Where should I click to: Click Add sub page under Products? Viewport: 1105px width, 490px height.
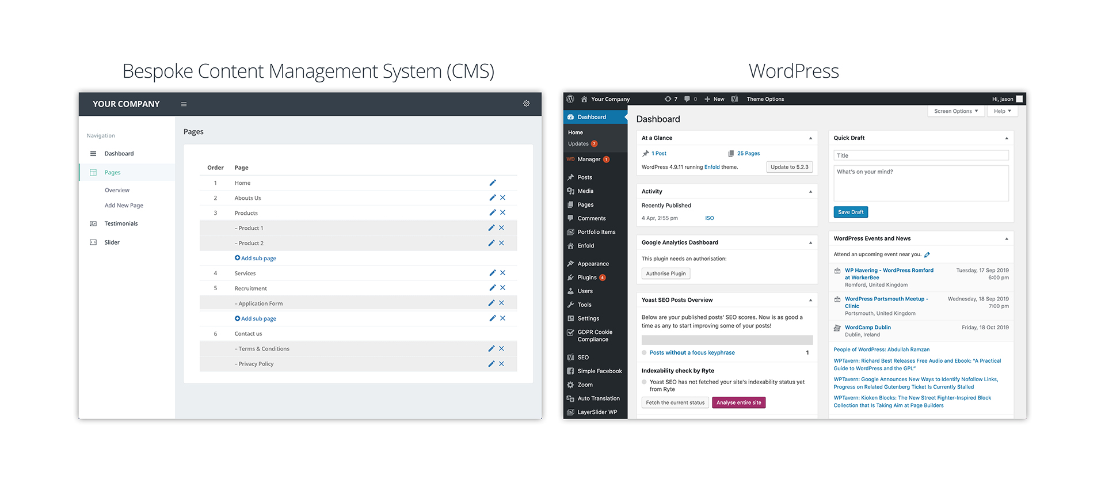tap(256, 258)
